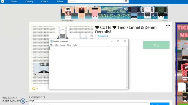Click the Comments heading text
Viewport: 188px width, 105px height.
[37, 97]
